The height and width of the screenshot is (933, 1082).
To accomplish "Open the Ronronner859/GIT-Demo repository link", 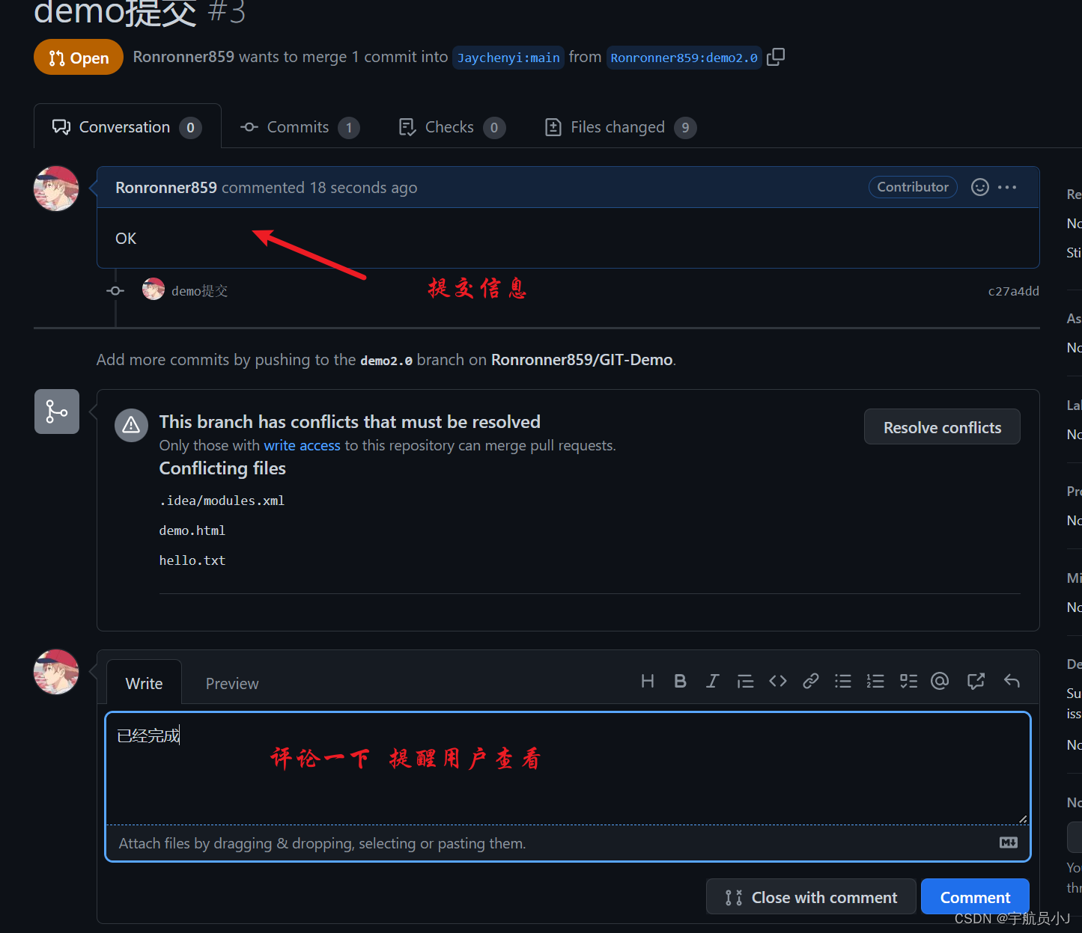I will pyautogui.click(x=582, y=359).
